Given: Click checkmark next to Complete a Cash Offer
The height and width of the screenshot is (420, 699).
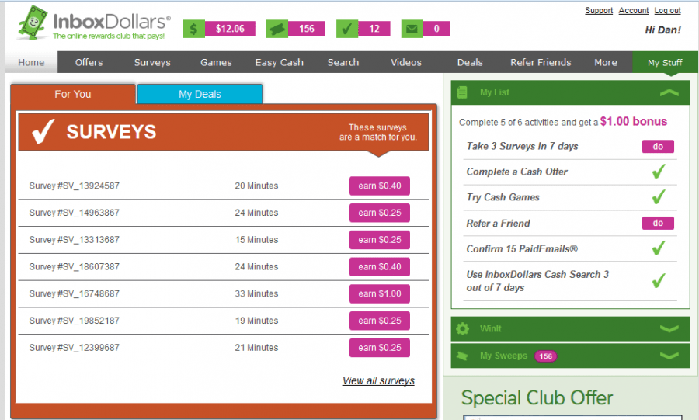Looking at the screenshot, I should pyautogui.click(x=658, y=172).
